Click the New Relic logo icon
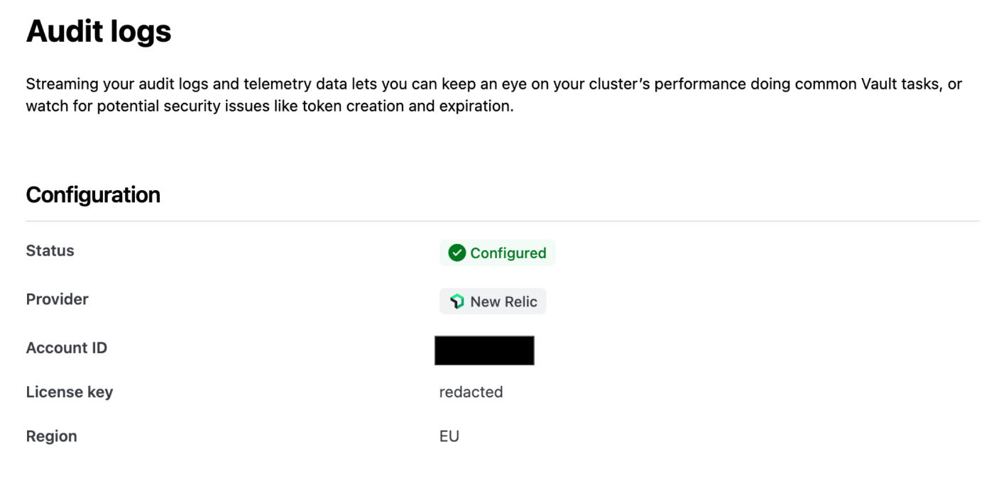Image resolution: width=994 pixels, height=478 pixels. pyautogui.click(x=457, y=301)
